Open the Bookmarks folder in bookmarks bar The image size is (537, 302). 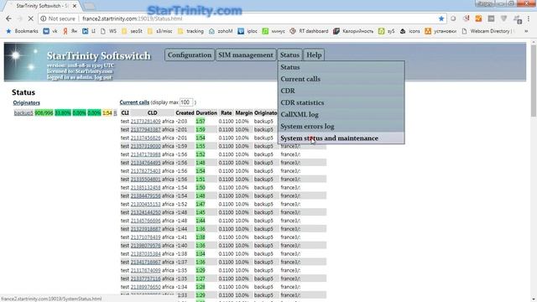[x=23, y=31]
